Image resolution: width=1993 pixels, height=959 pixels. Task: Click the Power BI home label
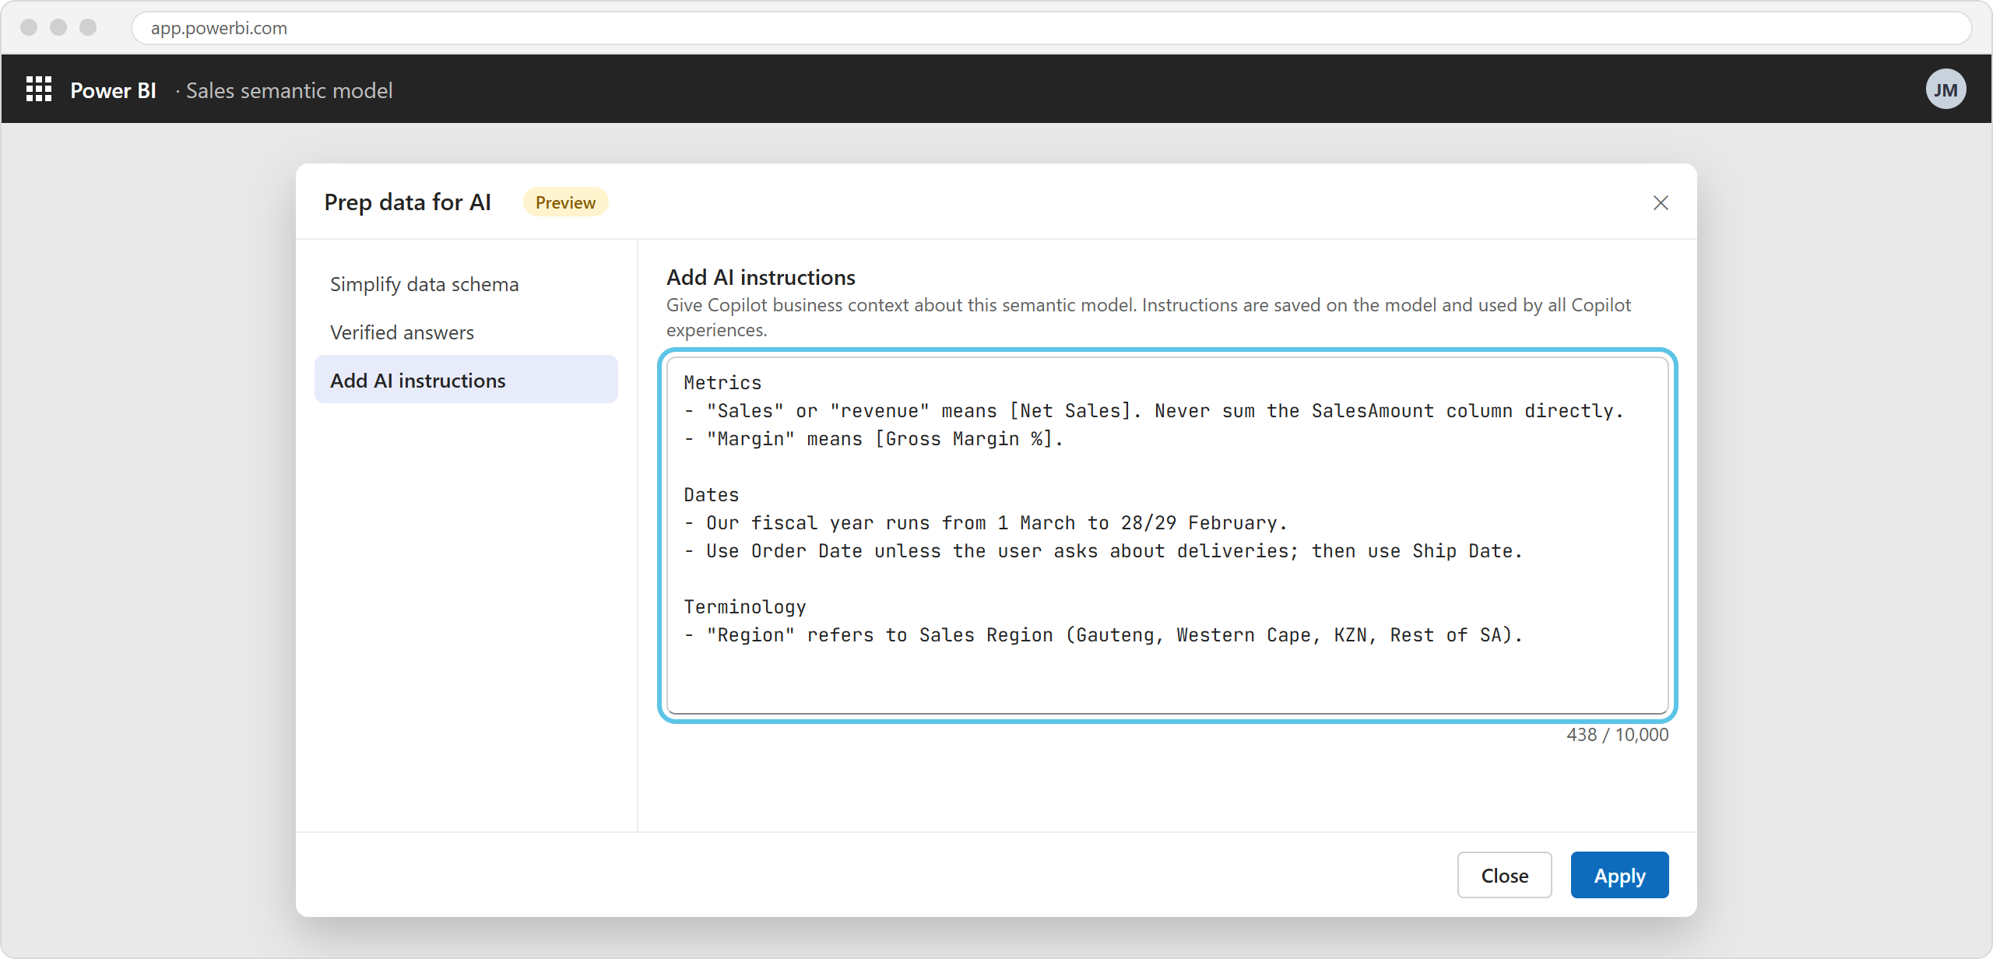(113, 90)
